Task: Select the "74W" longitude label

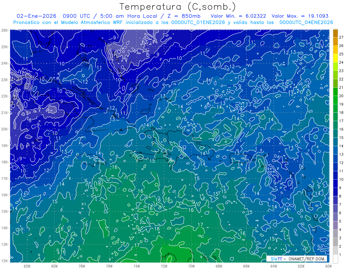Action: [136, 266]
